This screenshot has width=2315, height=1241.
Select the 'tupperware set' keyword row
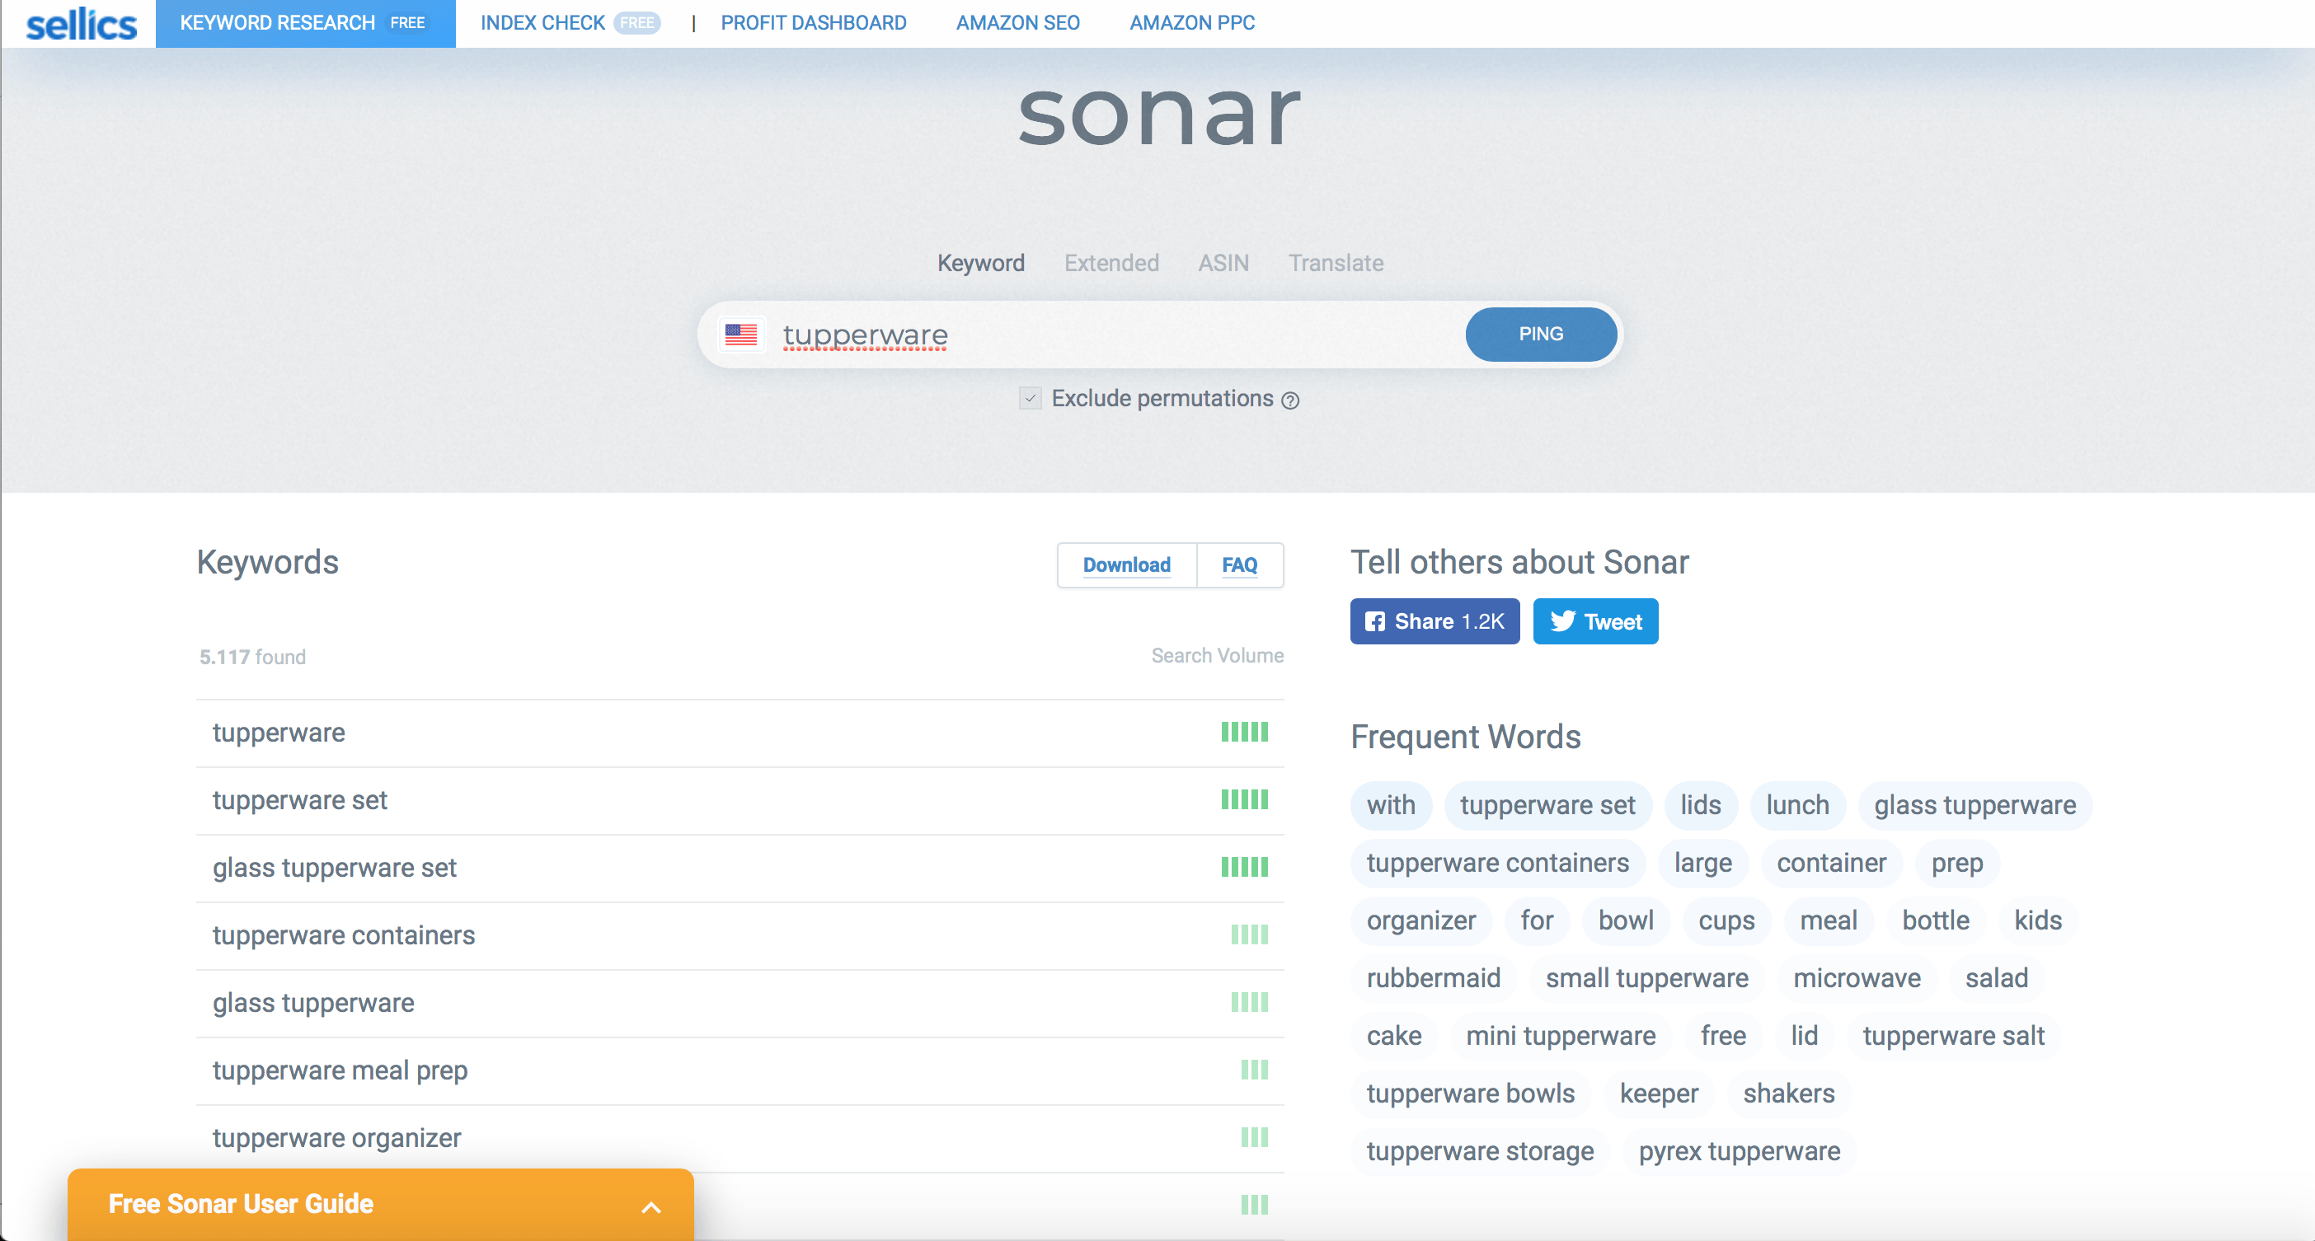(x=740, y=800)
